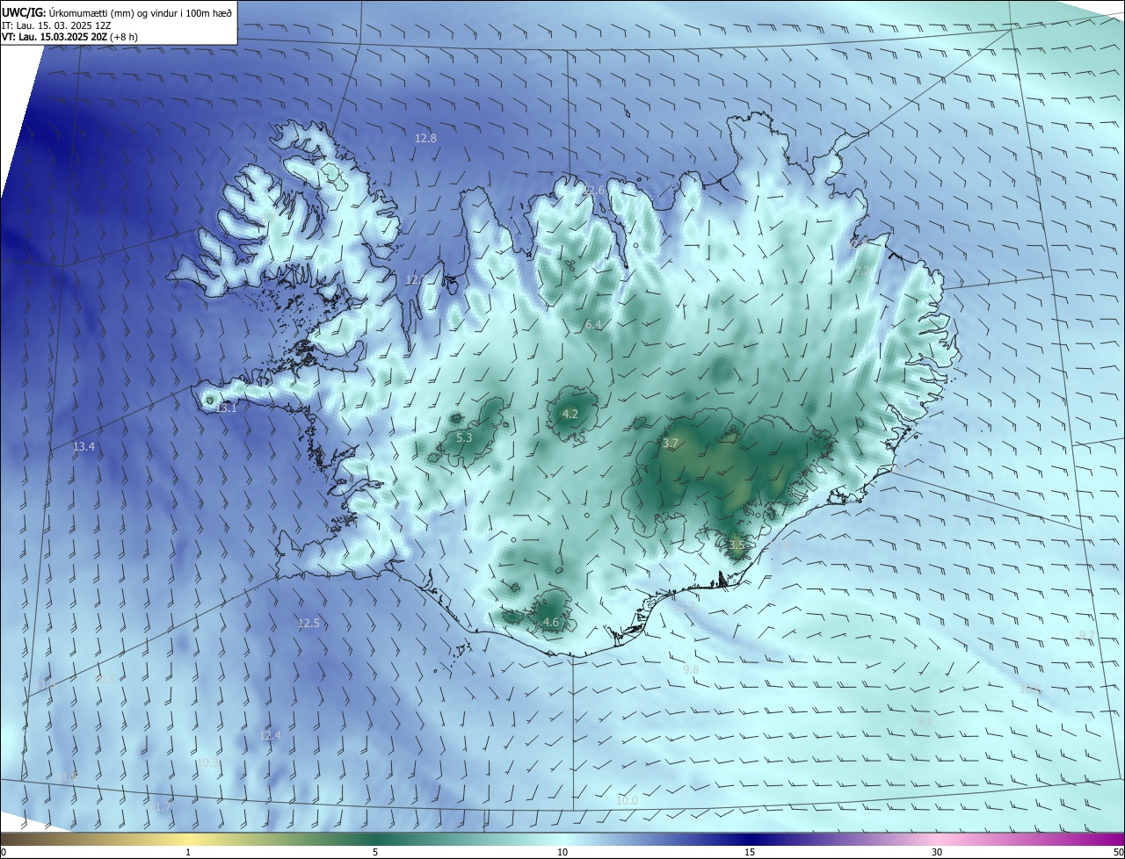Image resolution: width=1125 pixels, height=859 pixels.
Task: Click the 6.4 value in northern Iceland
Action: (x=593, y=325)
